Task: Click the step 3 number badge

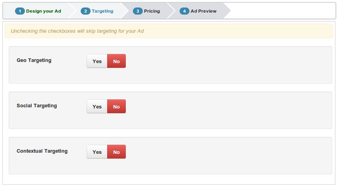Action: 138,11
